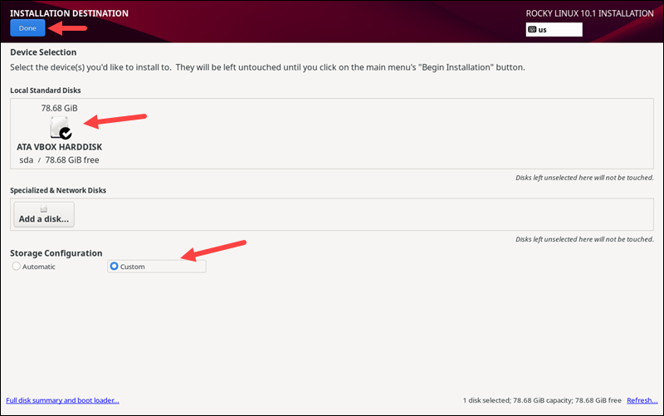Viewport: 664px width, 416px height.
Task: Click the sda / 78.68 GiB free text
Action: [x=59, y=160]
